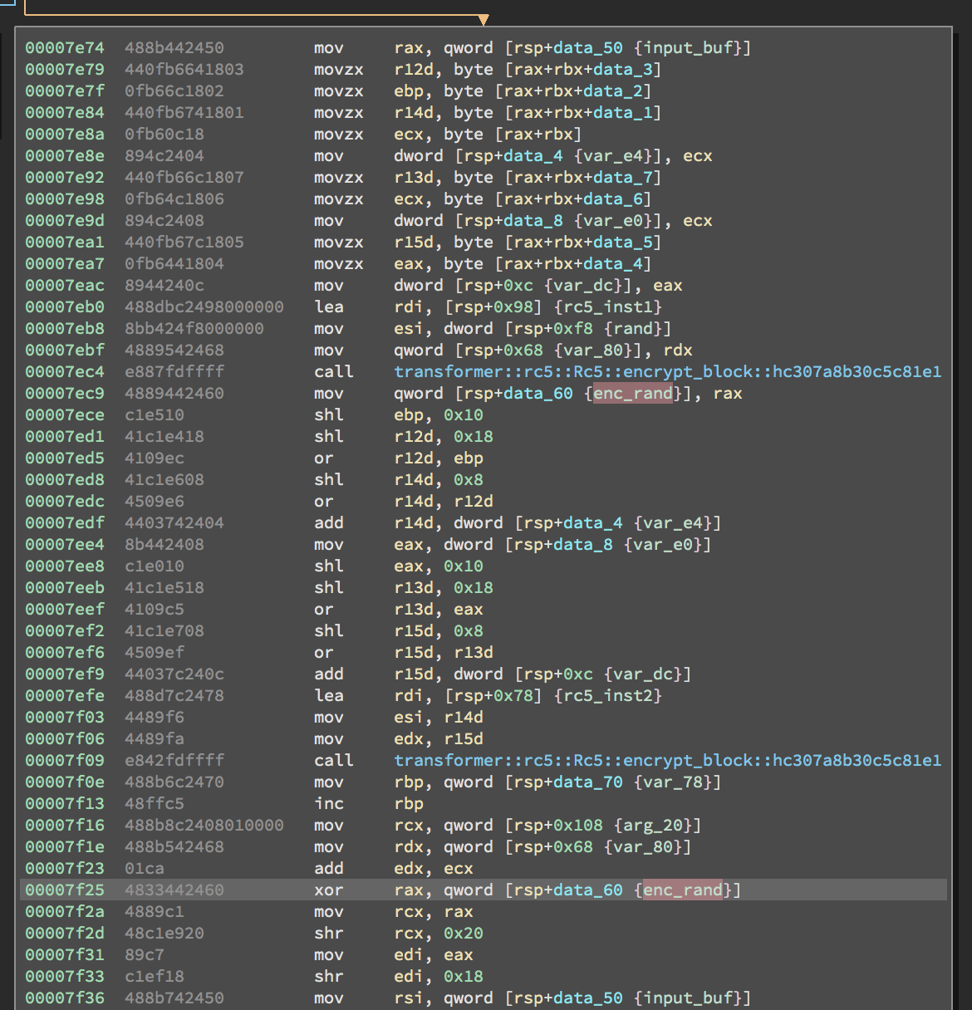Follow the encrypt_block call at address 00007ec4
Image resolution: width=972 pixels, height=1010 pixels.
[667, 371]
